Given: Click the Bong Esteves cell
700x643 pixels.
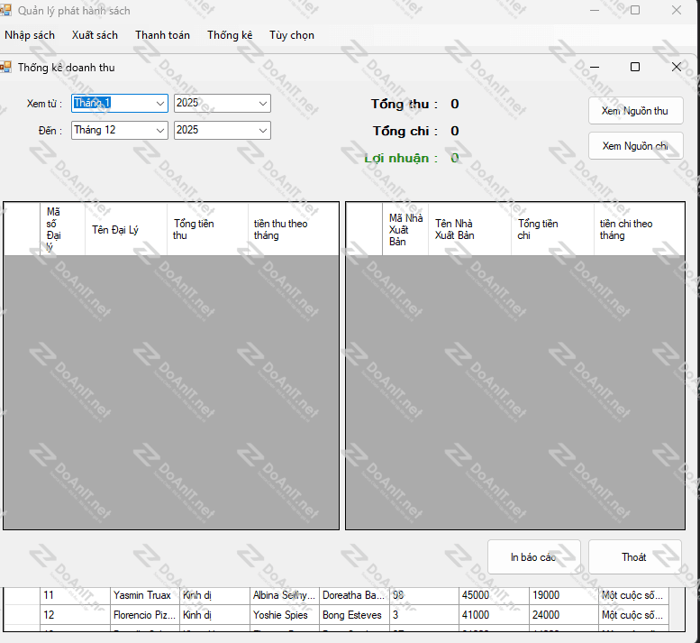Looking at the screenshot, I should [x=354, y=615].
